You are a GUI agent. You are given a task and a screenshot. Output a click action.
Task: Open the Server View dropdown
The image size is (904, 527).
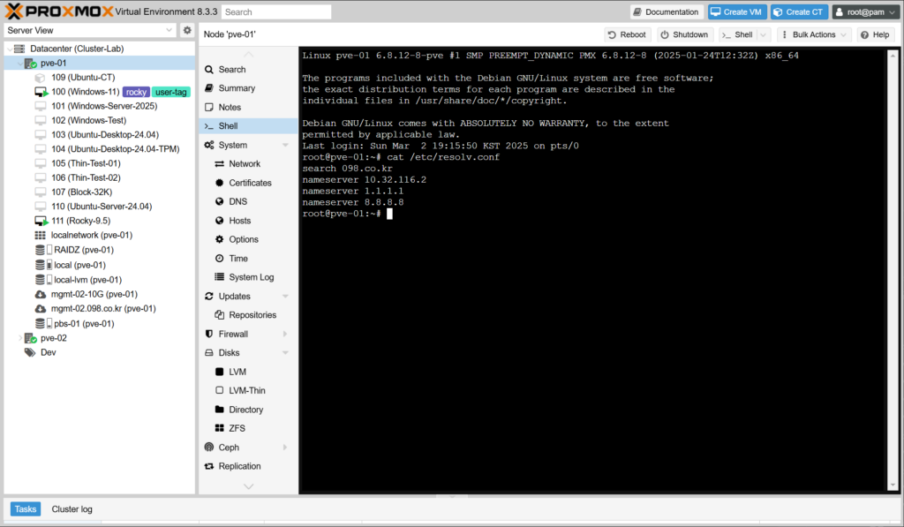90,31
